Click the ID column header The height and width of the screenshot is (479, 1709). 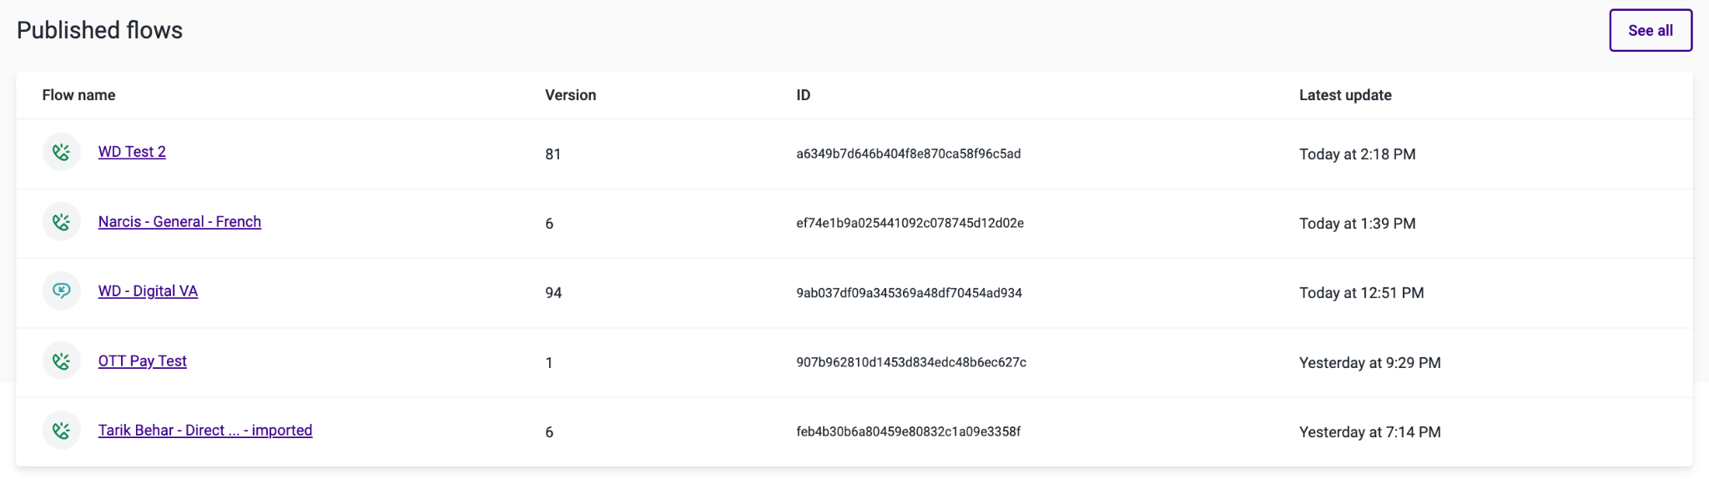tap(803, 95)
